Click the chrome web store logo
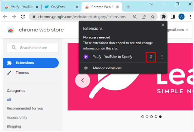 click(11, 30)
